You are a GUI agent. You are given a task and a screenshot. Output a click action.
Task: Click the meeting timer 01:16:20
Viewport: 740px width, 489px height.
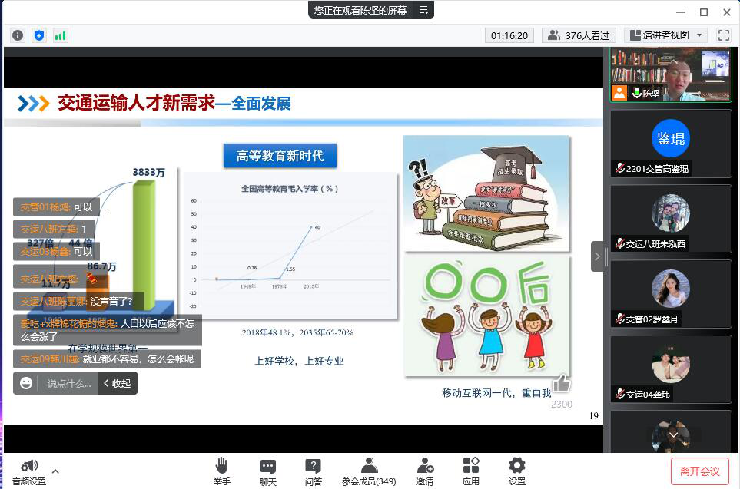pos(509,35)
